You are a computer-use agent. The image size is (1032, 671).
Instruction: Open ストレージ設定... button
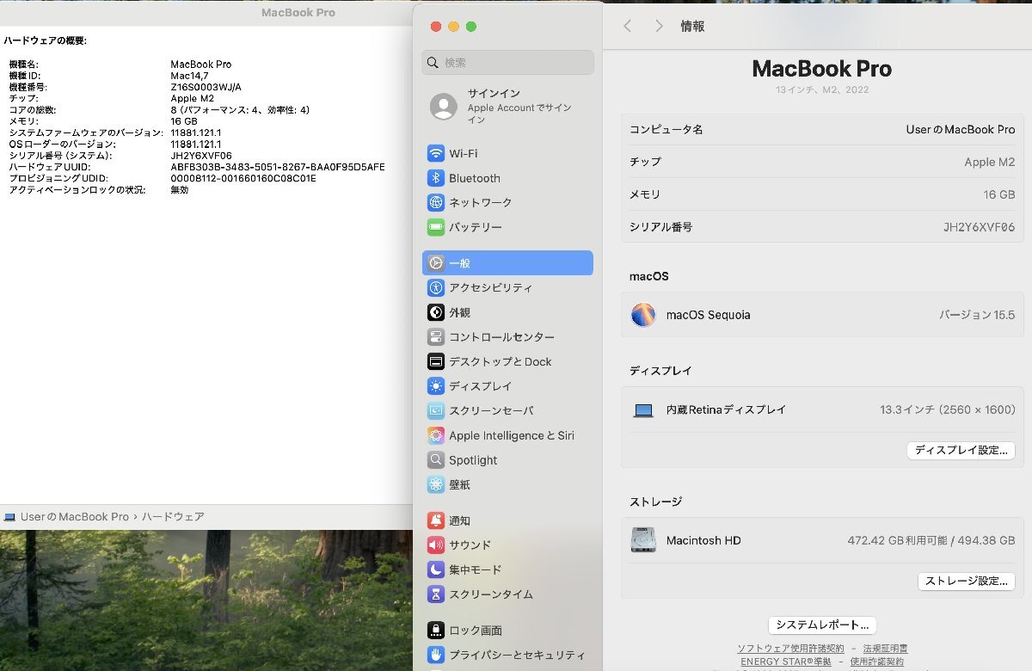coord(967,582)
